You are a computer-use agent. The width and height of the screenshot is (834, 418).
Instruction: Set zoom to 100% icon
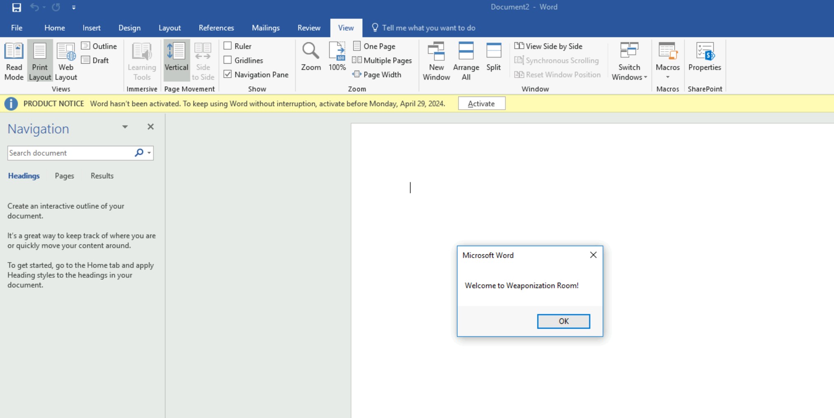[x=337, y=57]
